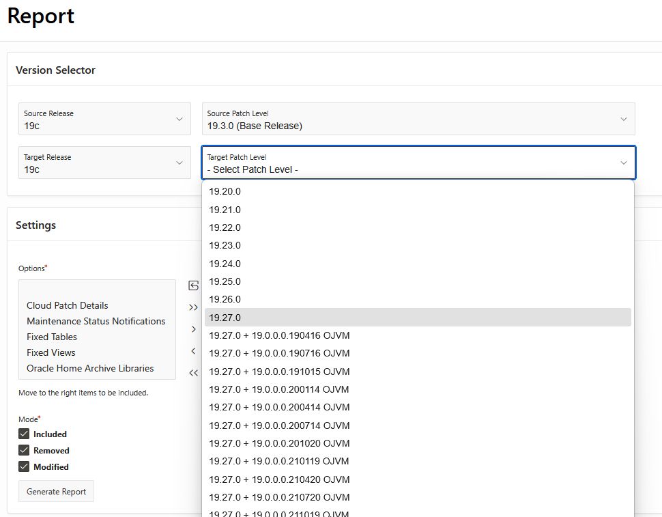Select 19.27.0 + 19.0.0.0.210720 OJVM
Screen dimensions: 662x517
(418, 497)
